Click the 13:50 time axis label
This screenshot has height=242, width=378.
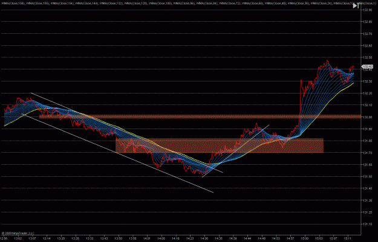click(x=118, y=238)
